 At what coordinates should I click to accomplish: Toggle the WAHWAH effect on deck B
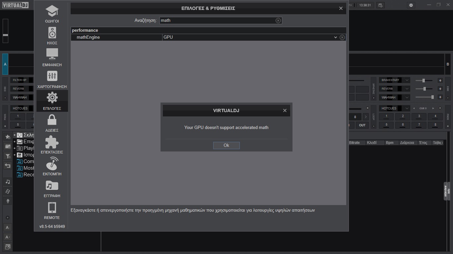tap(391, 97)
